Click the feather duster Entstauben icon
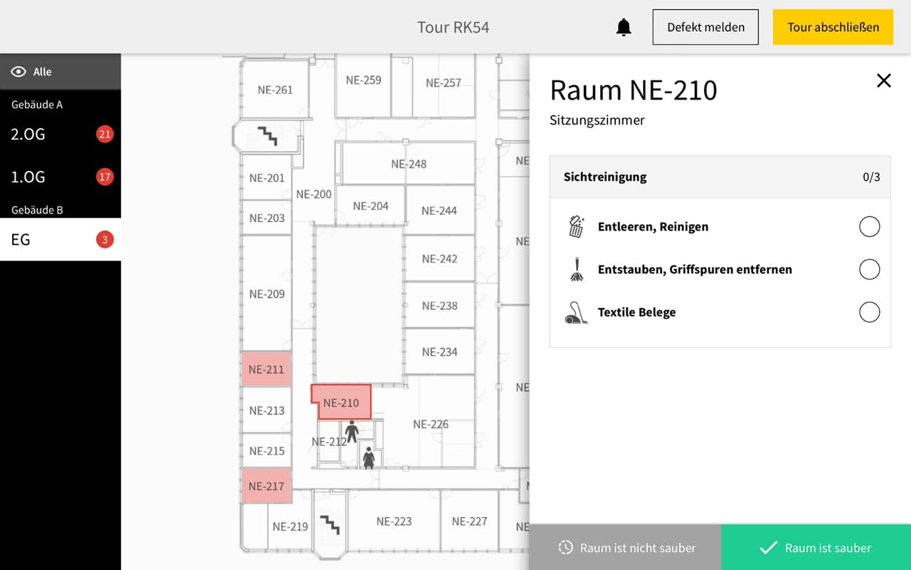The height and width of the screenshot is (570, 911). [x=576, y=270]
